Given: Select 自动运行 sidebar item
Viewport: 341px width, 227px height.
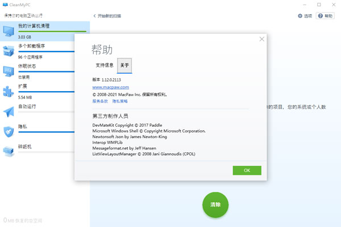Looking at the screenshot, I should (x=37, y=112).
